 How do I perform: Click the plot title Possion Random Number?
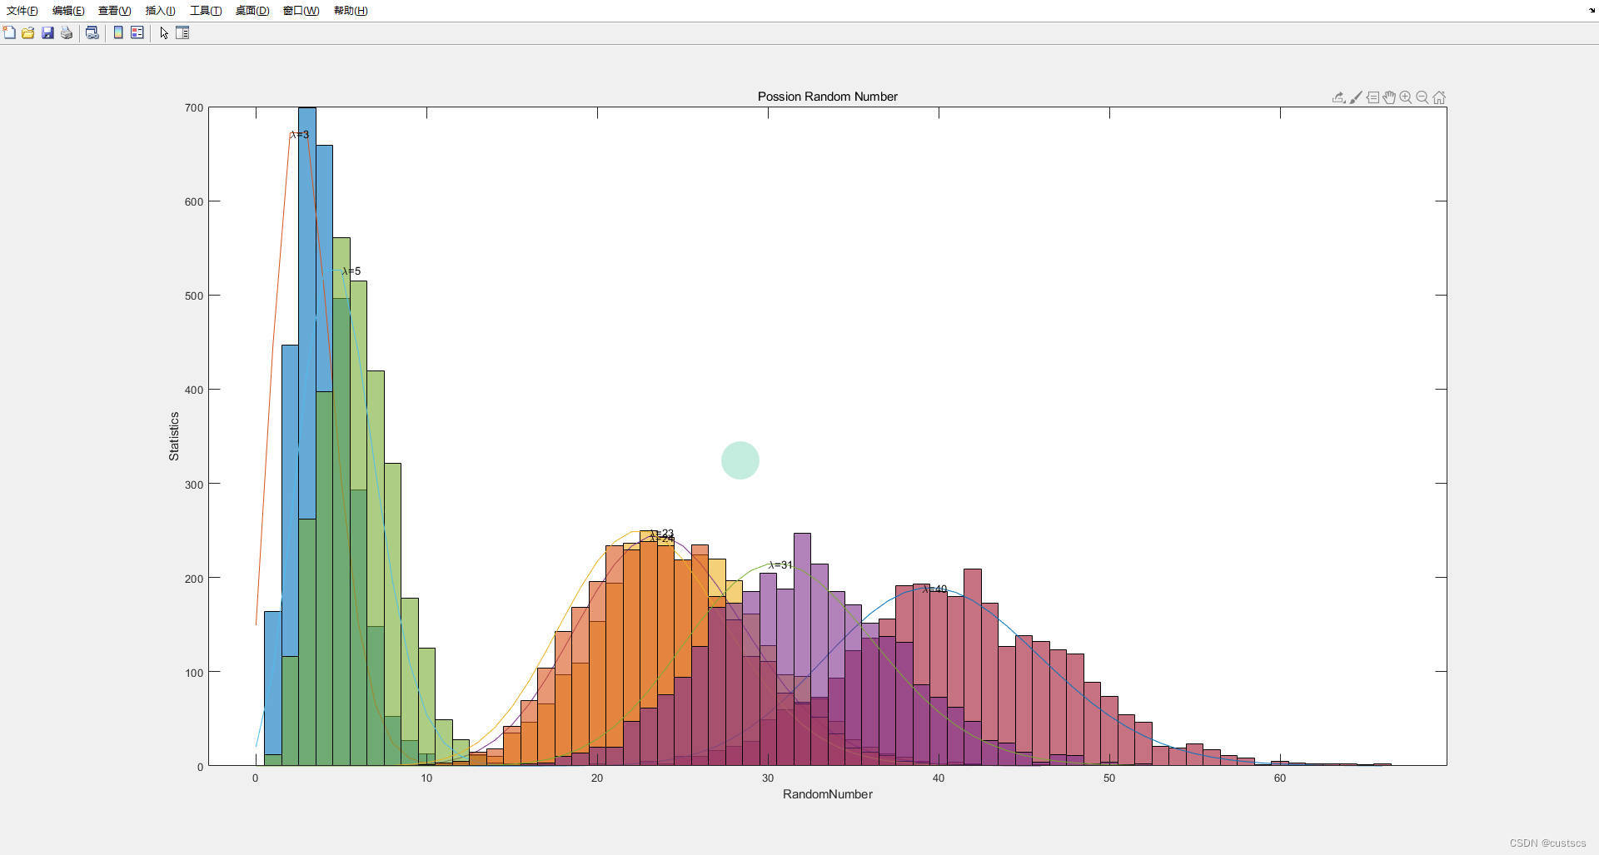(827, 97)
